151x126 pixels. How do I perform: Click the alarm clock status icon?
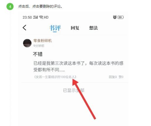(x=115, y=17)
